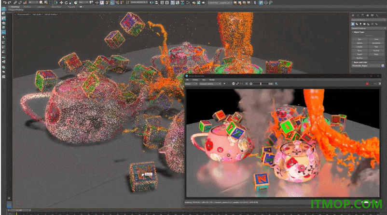Choose the Select Object tool
The height and width of the screenshot is (215, 387).
(41, 2)
